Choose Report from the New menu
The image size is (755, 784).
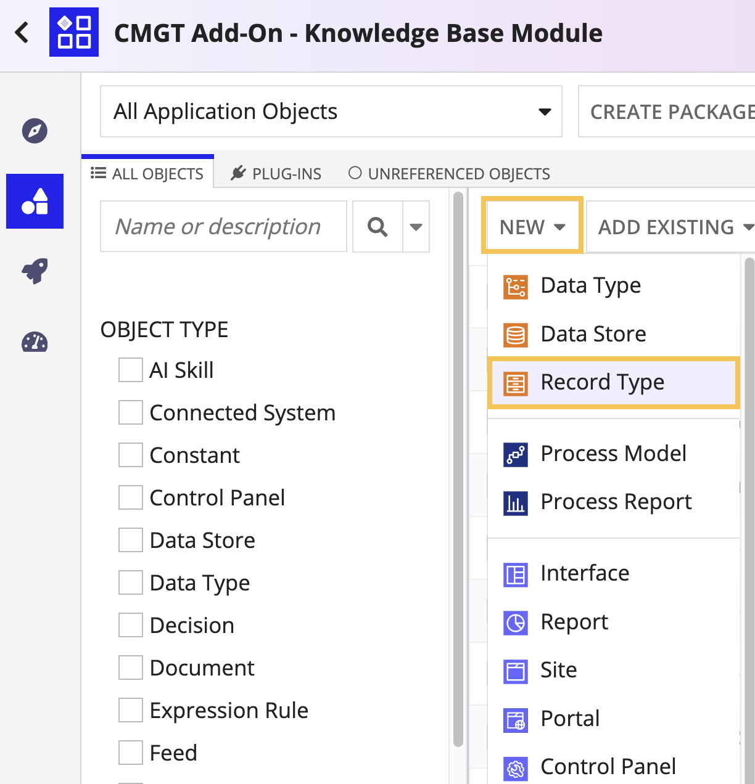614,623
